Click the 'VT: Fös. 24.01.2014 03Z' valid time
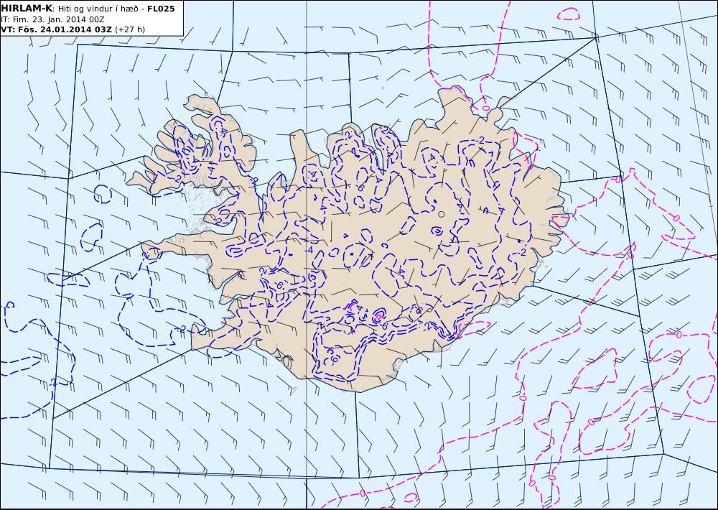The image size is (718, 510). click(56, 29)
